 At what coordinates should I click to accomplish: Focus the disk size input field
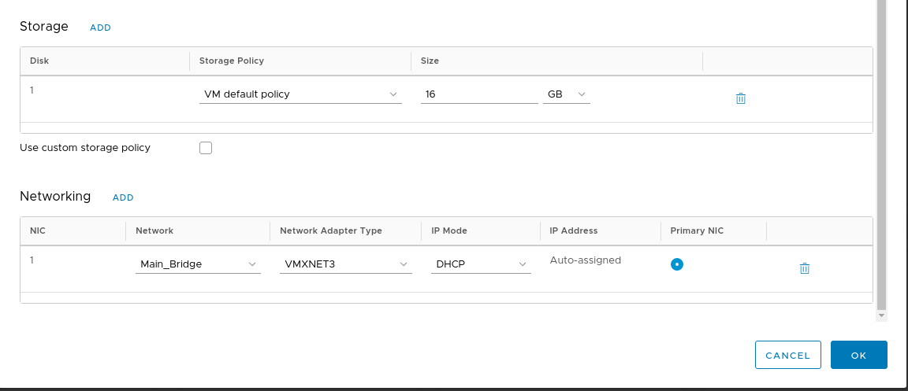[478, 94]
